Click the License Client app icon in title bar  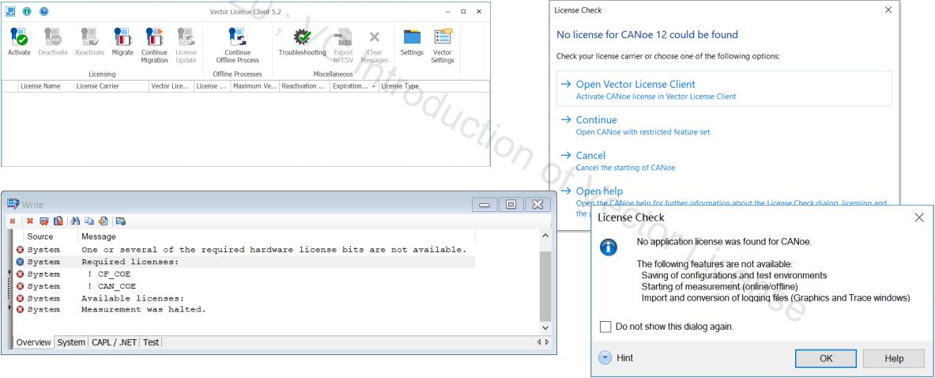(x=10, y=11)
